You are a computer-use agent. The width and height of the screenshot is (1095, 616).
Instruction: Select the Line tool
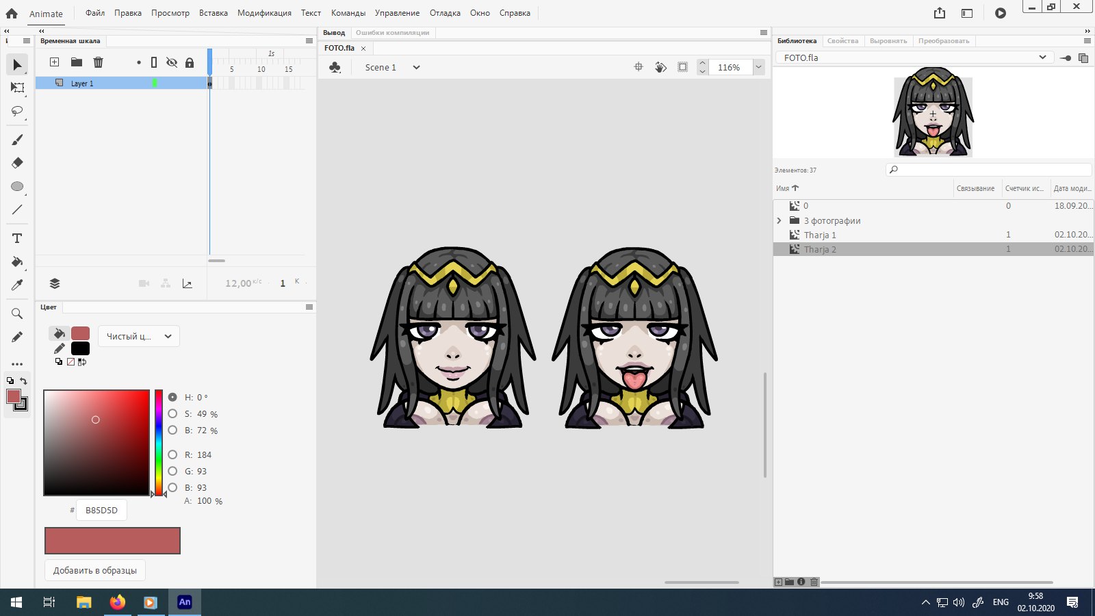17,209
